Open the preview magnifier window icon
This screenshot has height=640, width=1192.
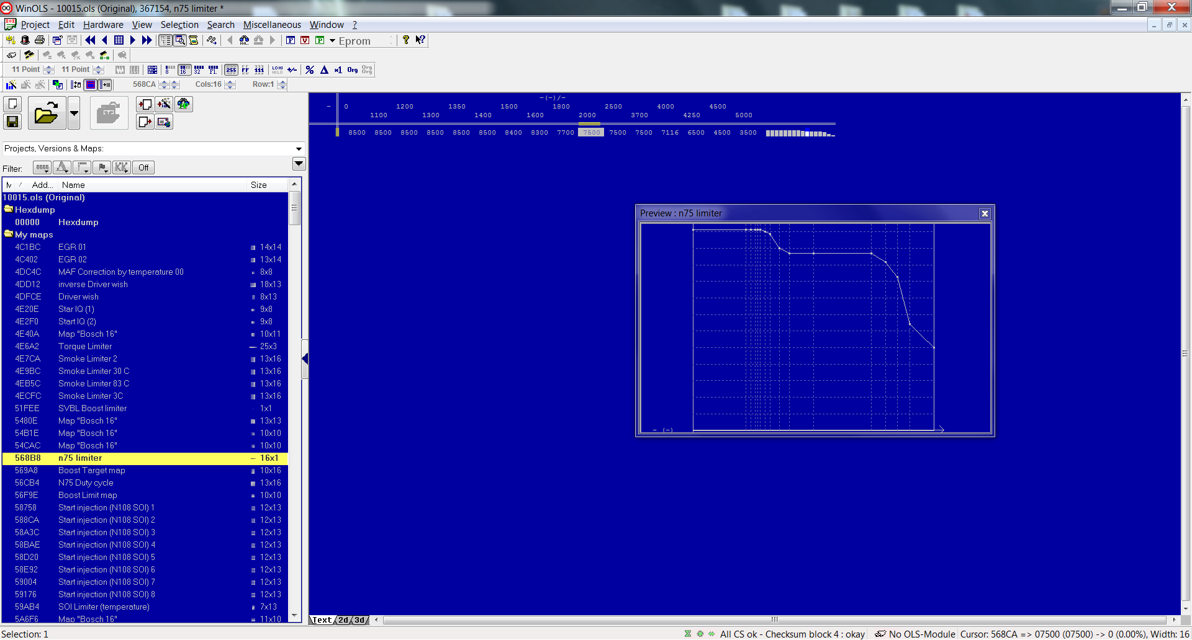click(x=180, y=40)
